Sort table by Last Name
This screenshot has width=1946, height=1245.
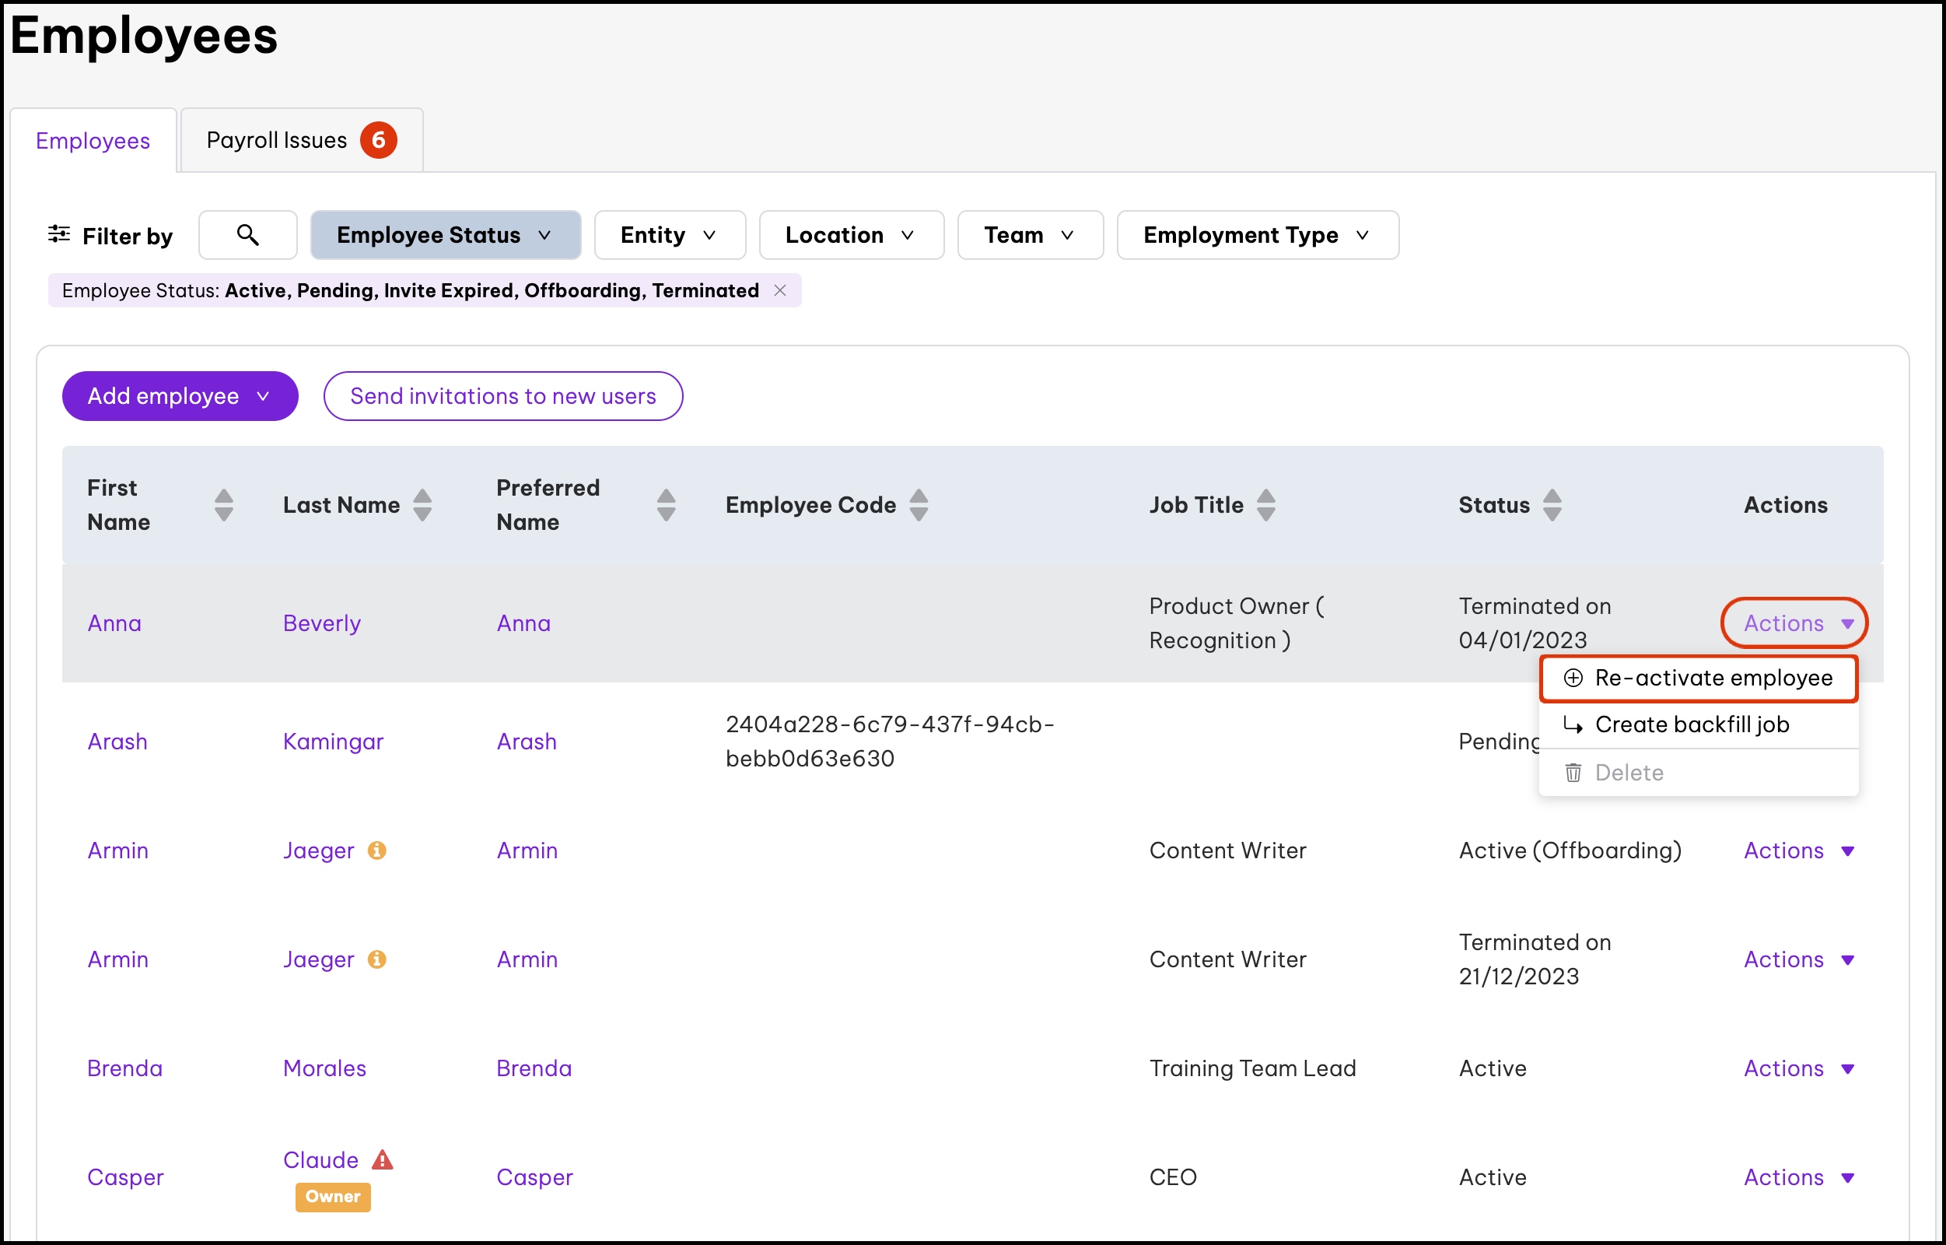[422, 505]
